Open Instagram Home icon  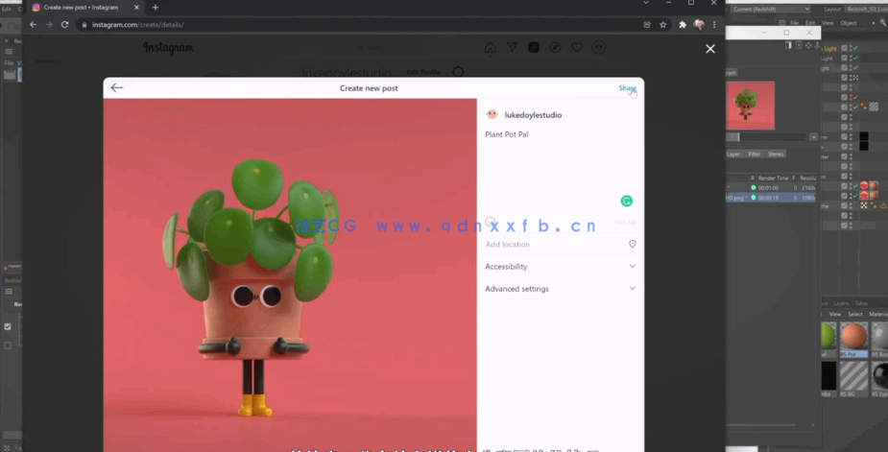tap(491, 48)
